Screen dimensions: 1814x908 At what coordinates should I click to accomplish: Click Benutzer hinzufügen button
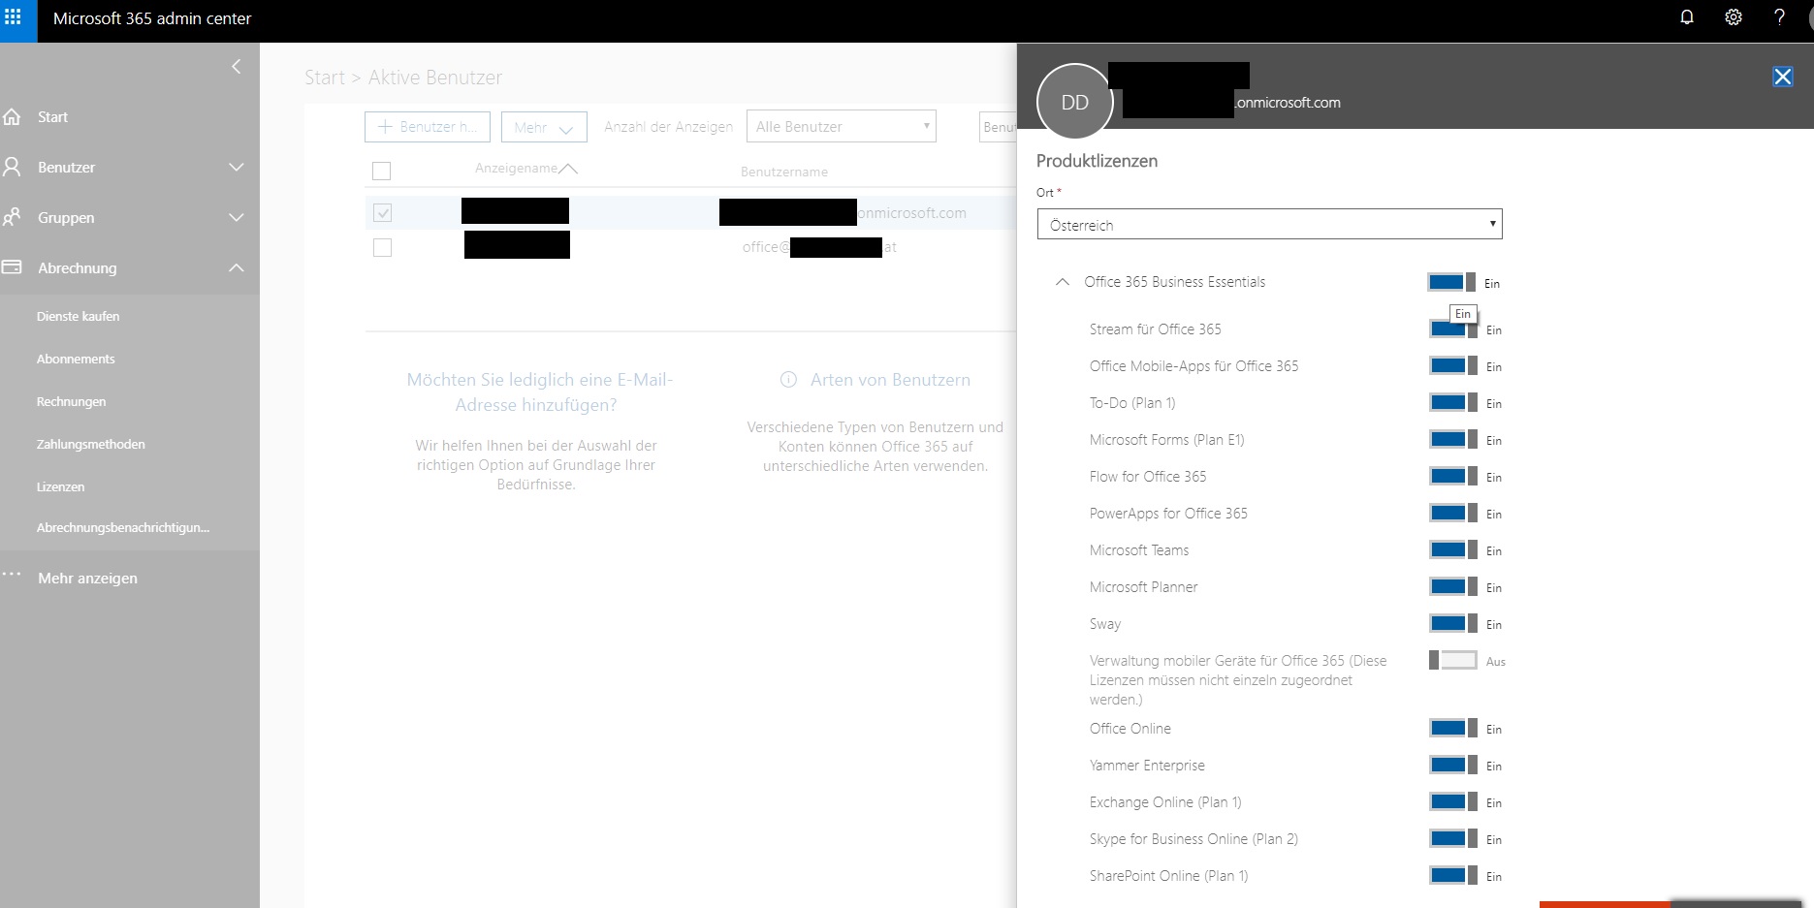pos(428,127)
